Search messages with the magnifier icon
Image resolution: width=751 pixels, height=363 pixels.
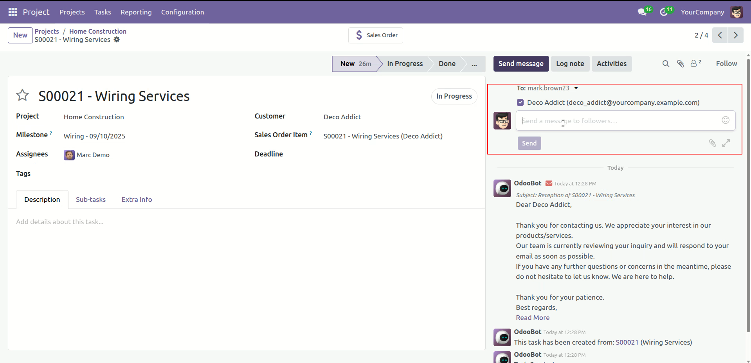pyautogui.click(x=666, y=63)
